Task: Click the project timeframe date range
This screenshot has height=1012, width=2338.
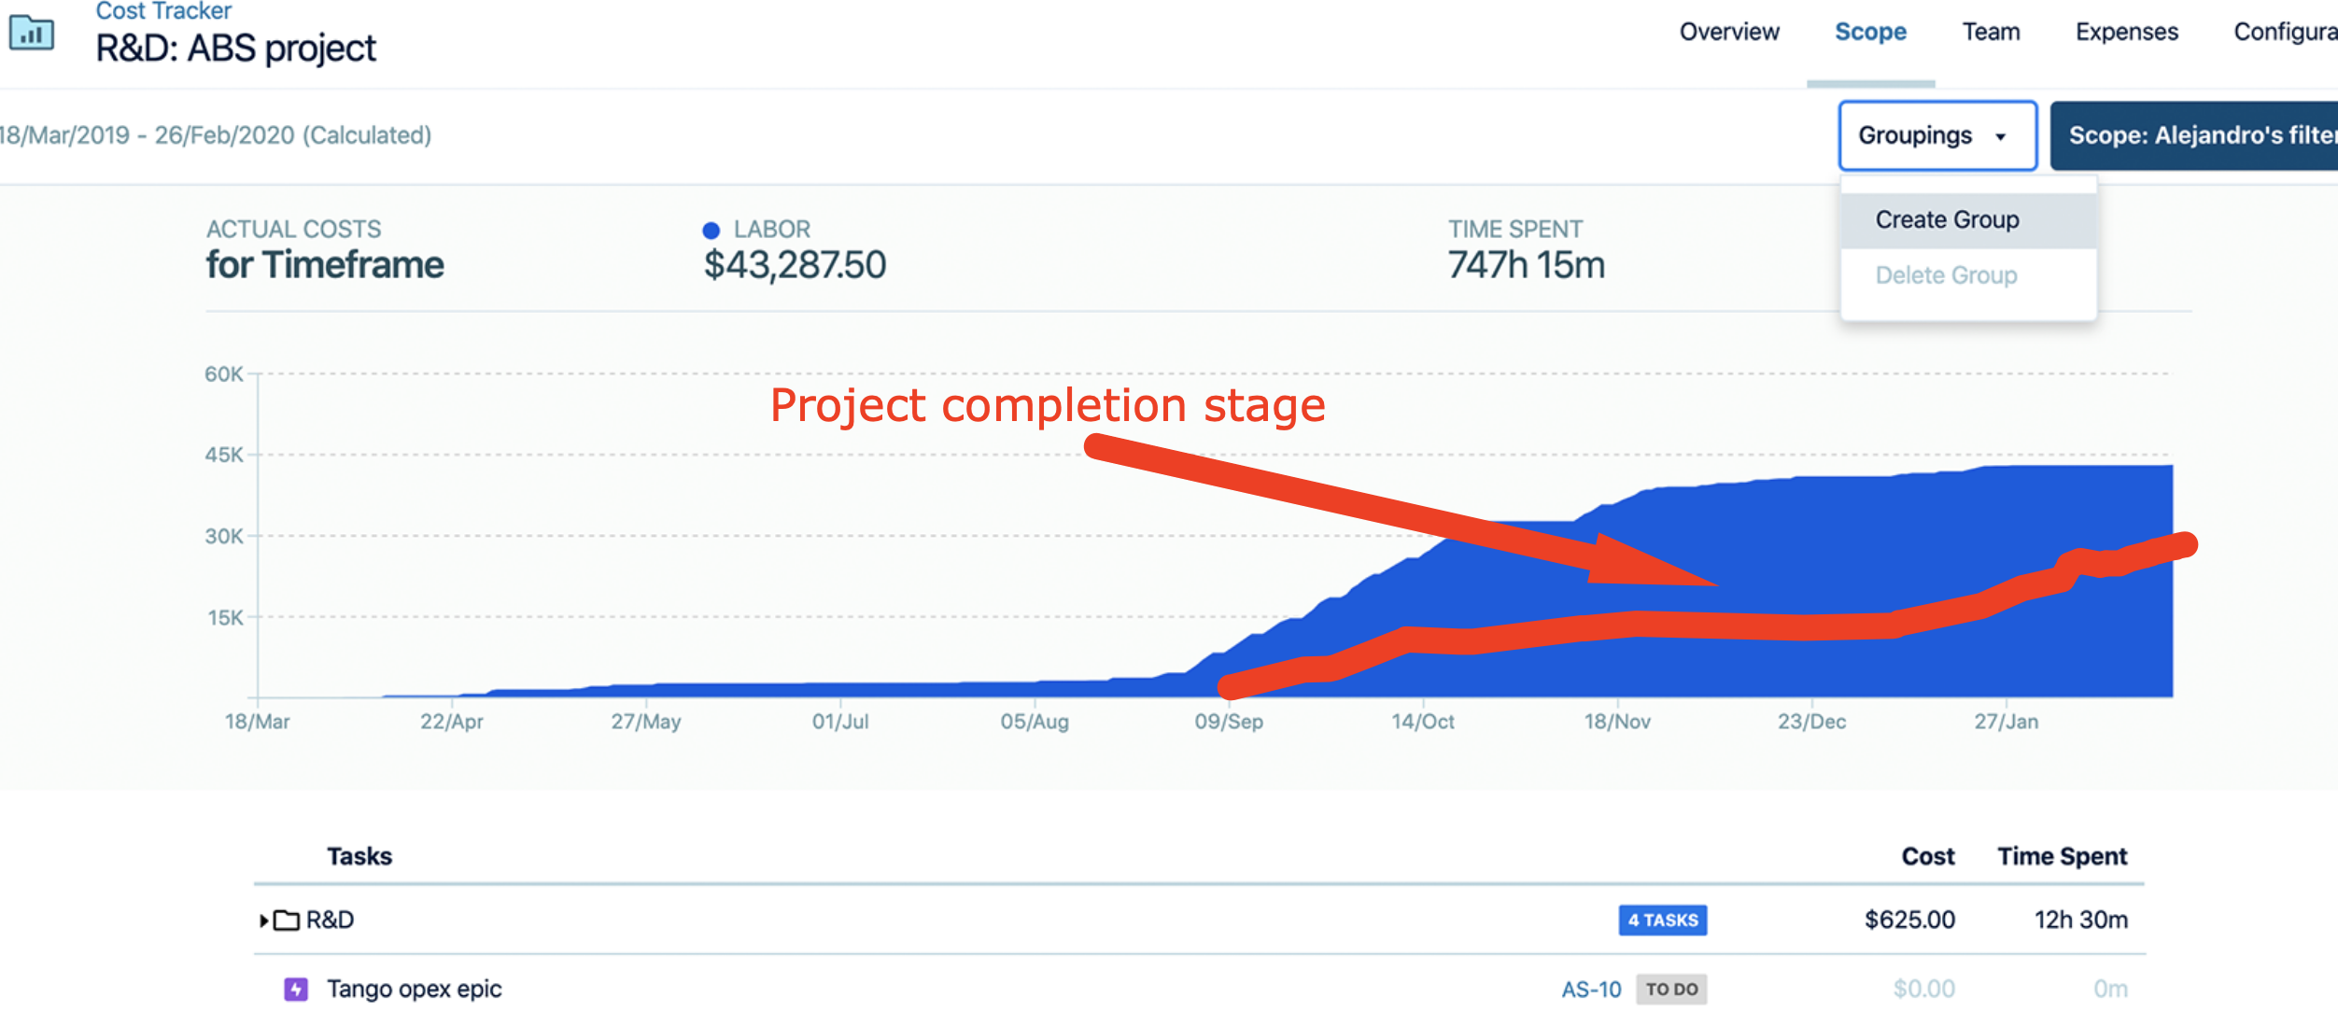Action: [x=215, y=136]
